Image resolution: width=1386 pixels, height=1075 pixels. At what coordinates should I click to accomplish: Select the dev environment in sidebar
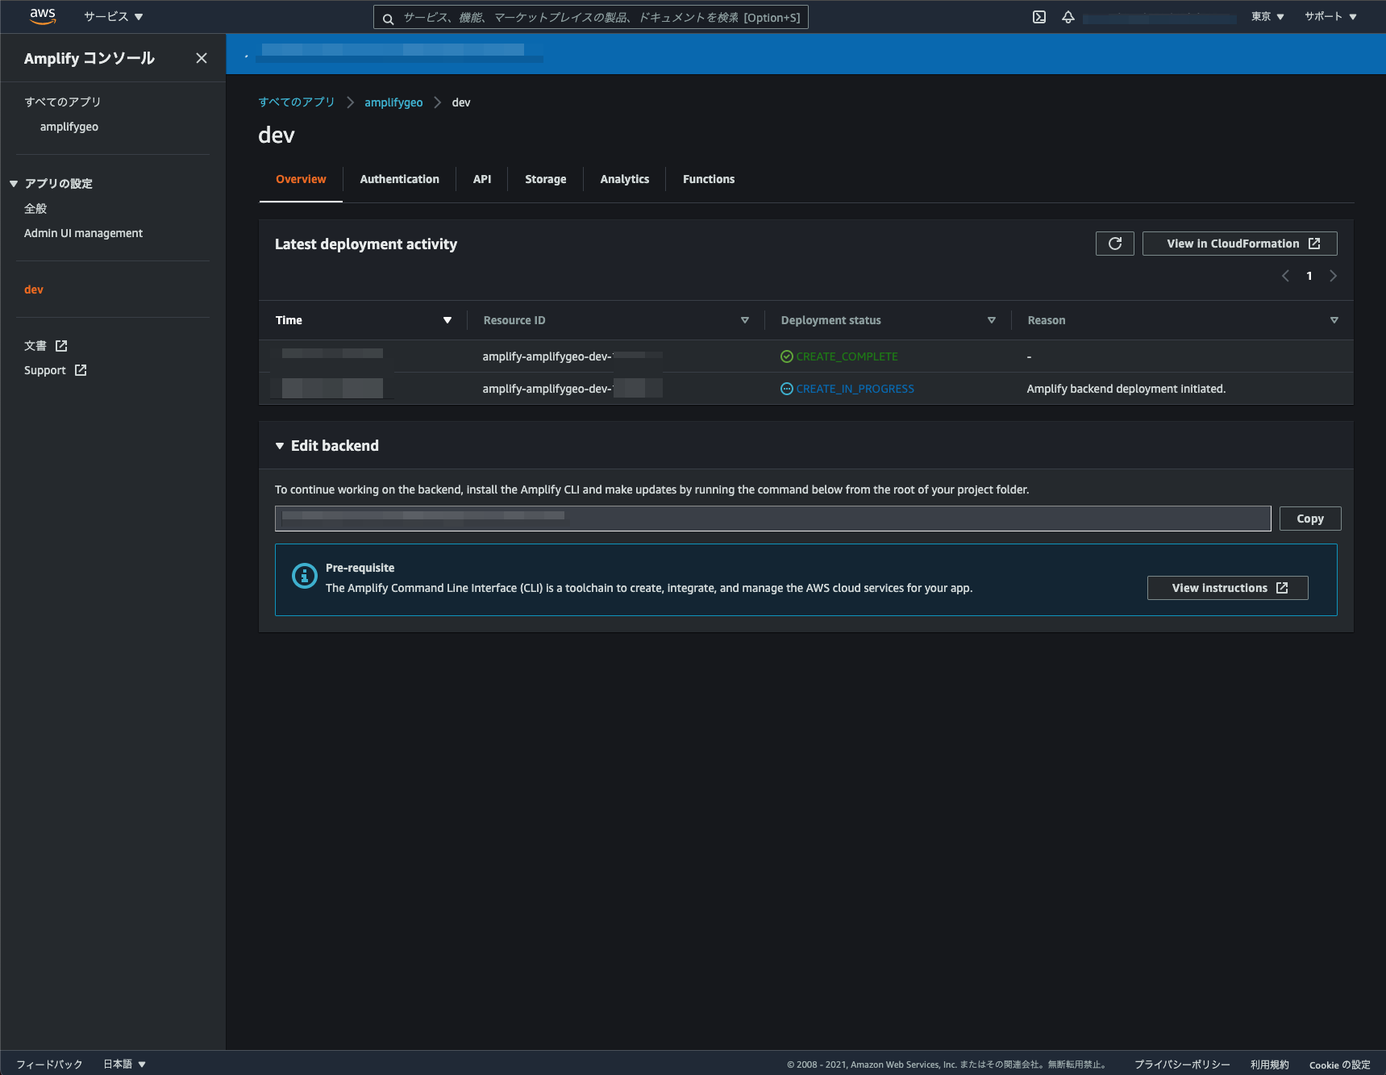(x=34, y=290)
